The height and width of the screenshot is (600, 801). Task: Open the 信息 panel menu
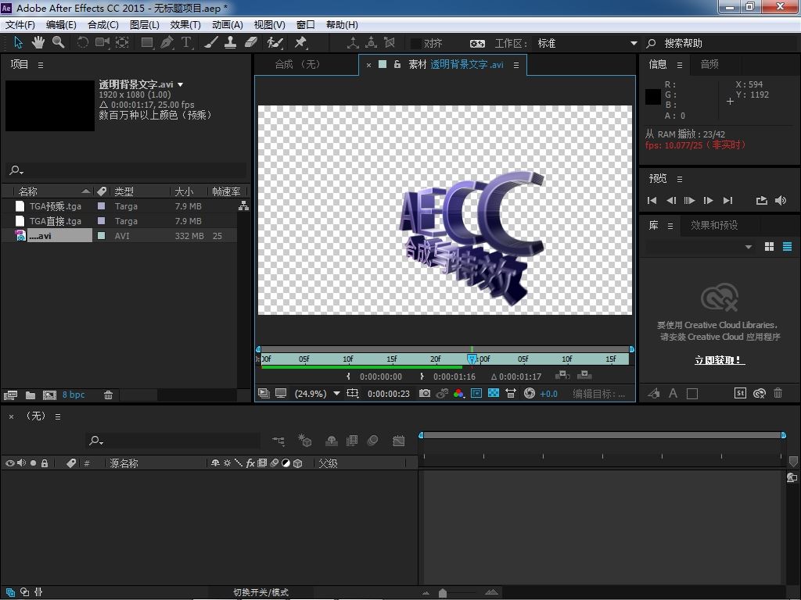coord(680,65)
